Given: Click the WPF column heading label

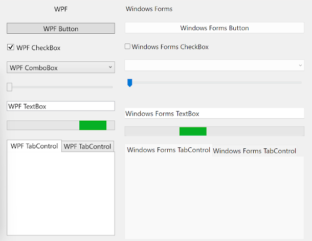Looking at the screenshot, I should 61,9.
